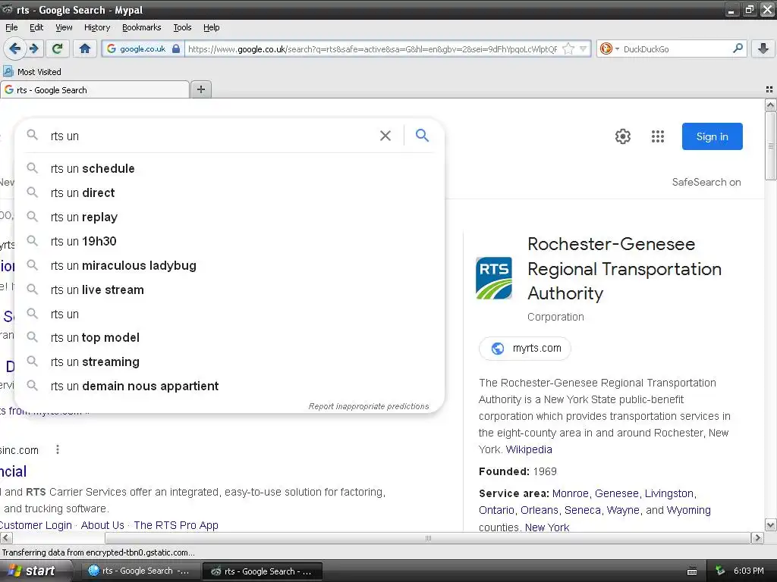Open the Customer Login sitelink
The height and width of the screenshot is (582, 777).
point(36,525)
